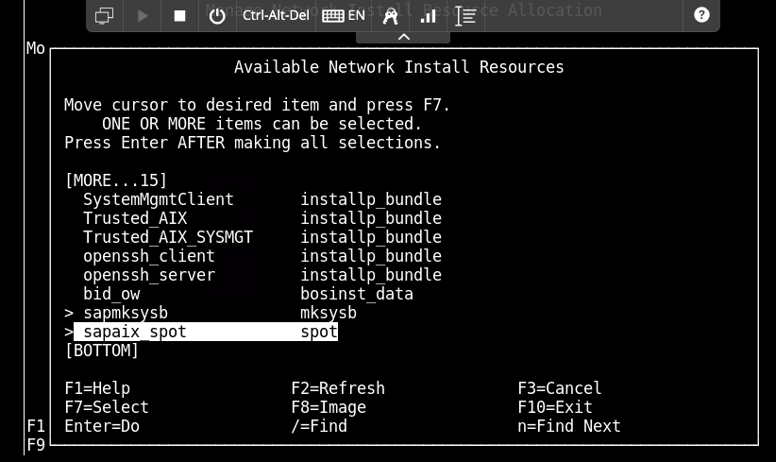Click F10=Exit label
Viewport: 776px width, 462px height.
[x=555, y=407]
